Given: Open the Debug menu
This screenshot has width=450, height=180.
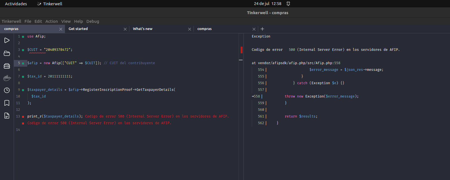Looking at the screenshot, I should [x=93, y=21].
